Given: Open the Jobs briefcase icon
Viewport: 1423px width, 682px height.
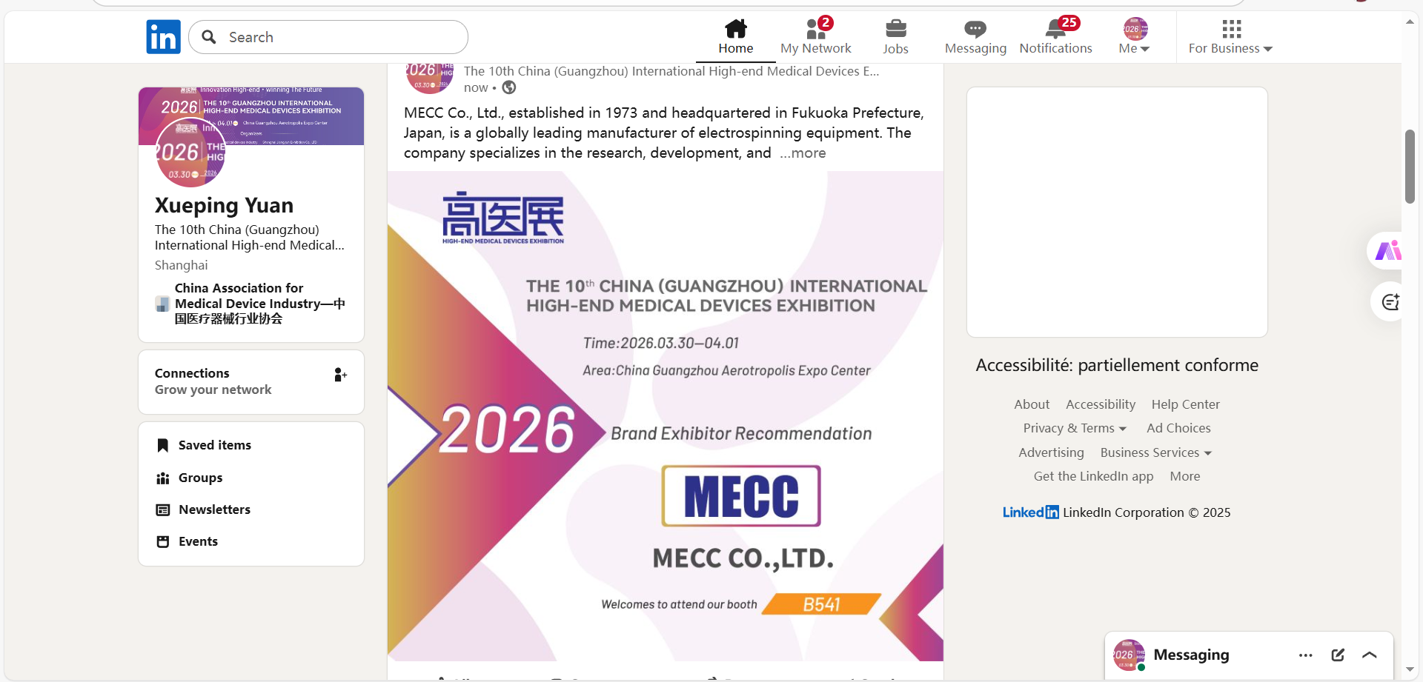Looking at the screenshot, I should [895, 30].
